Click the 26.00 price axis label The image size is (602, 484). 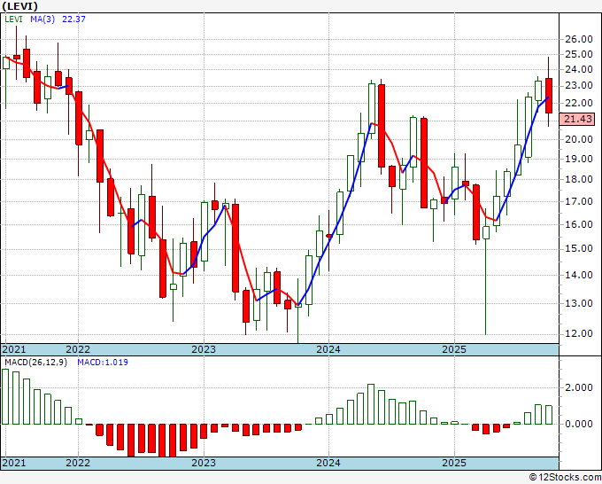[x=579, y=39]
